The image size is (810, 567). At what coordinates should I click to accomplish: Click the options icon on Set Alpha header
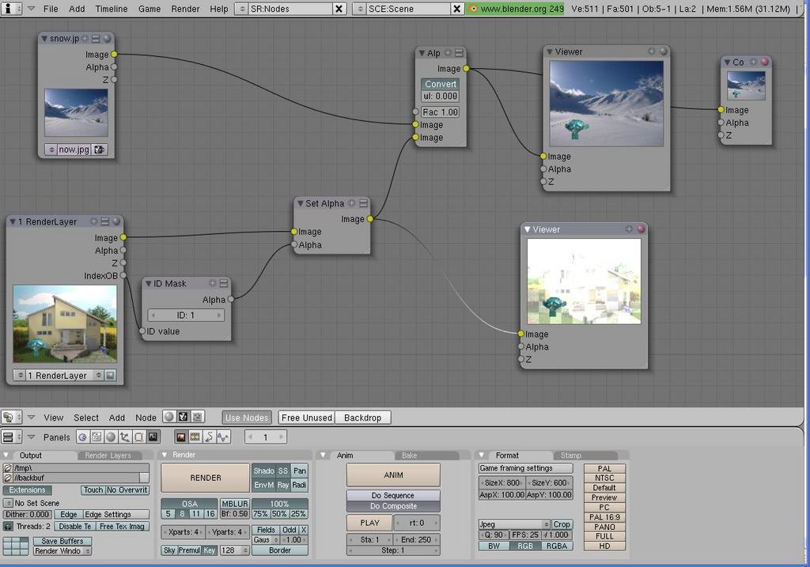point(363,203)
